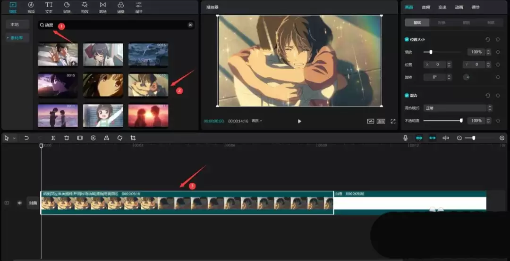This screenshot has height=261, width=510.
Task: Switch to the 调节 tab in properties panel
Action: [x=476, y=7]
